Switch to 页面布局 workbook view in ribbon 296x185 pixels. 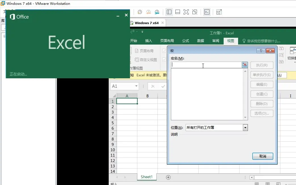click(144, 51)
